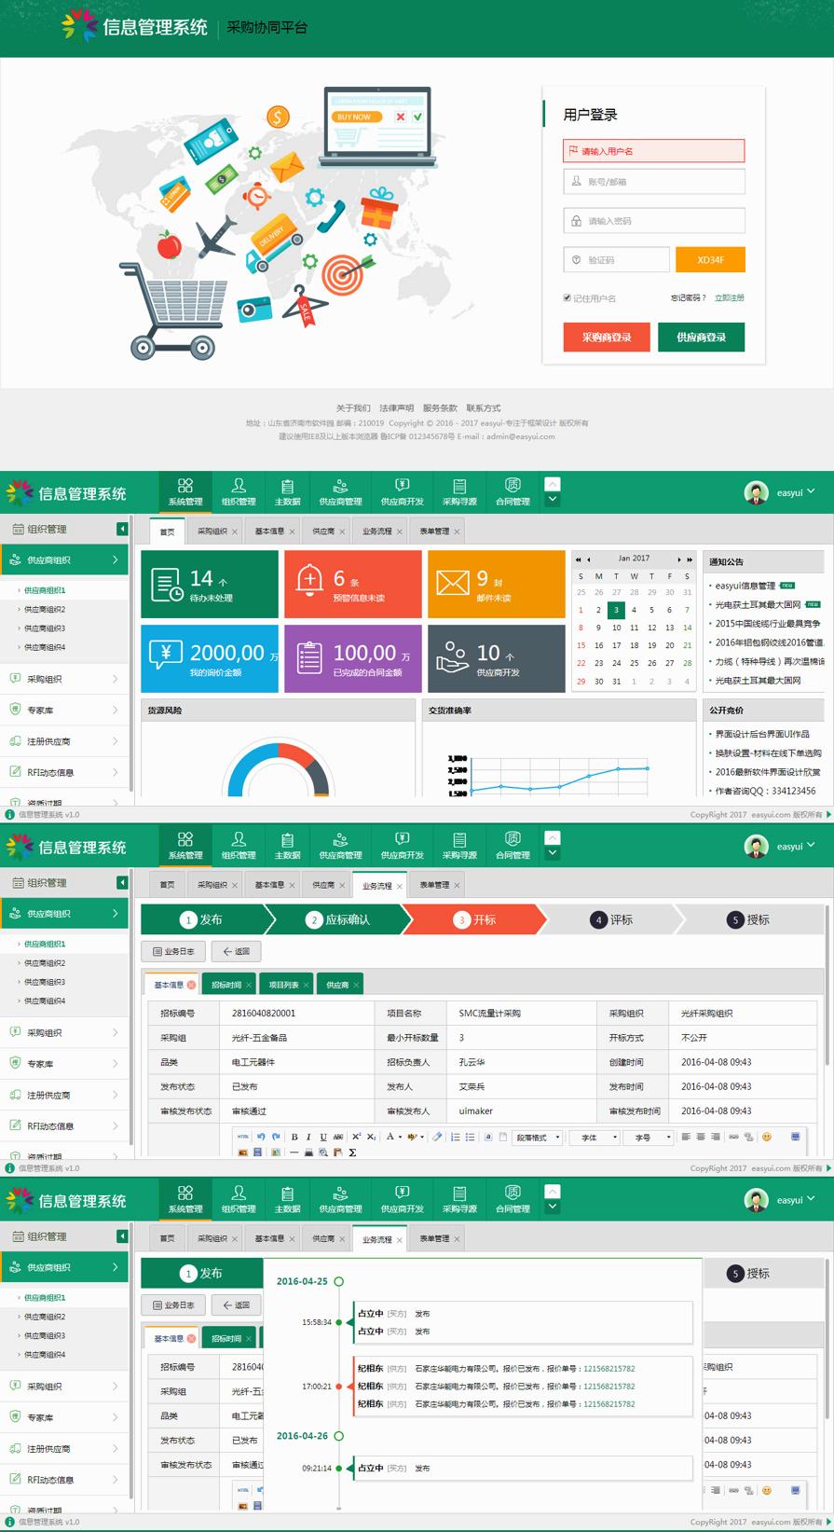Open the 待办未处理 pending tasks tile
This screenshot has width=834, height=1532.
coord(209,584)
